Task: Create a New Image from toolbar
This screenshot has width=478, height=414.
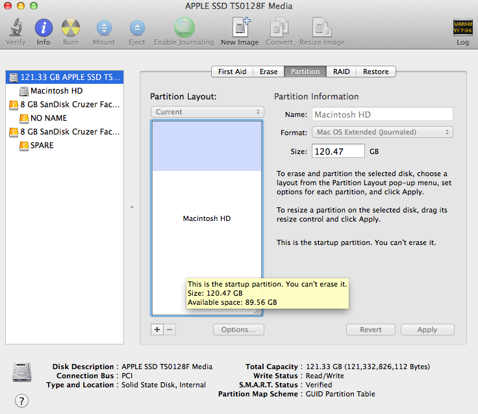Action: tap(241, 27)
